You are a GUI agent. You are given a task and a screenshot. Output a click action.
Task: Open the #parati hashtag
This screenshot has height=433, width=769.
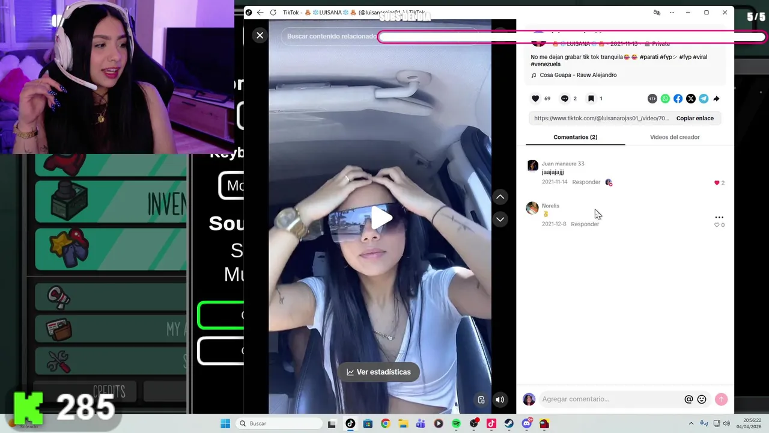click(x=649, y=57)
